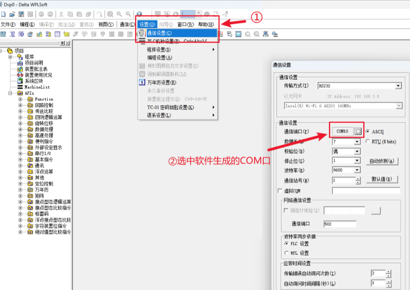Open a new project with the New file icon
Viewport: 410px width, 290px height.
pyautogui.click(x=3, y=14)
